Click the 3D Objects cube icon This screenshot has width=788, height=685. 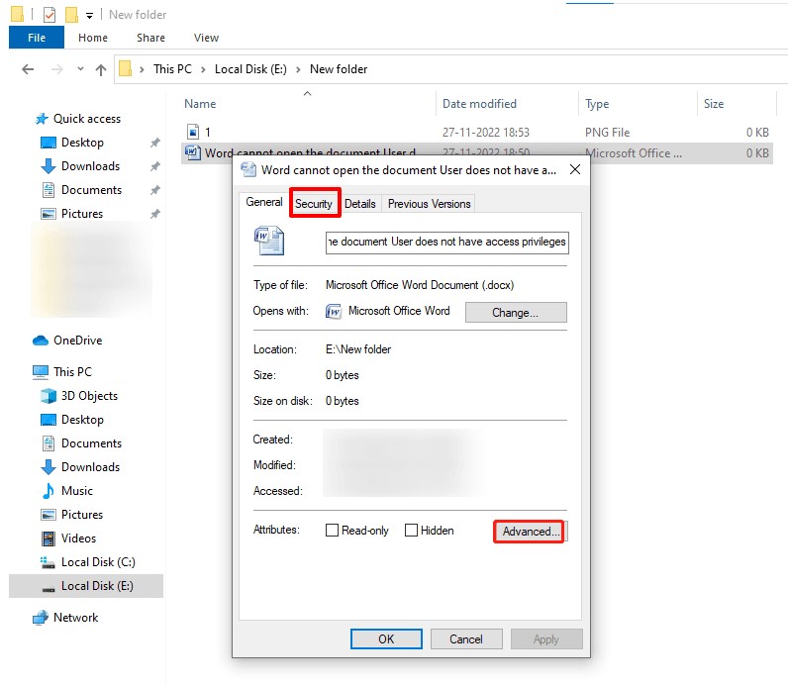point(49,396)
